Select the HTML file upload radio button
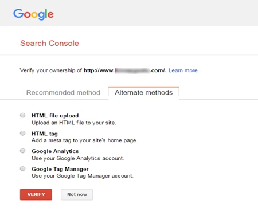The height and width of the screenshot is (212, 258). click(23, 115)
